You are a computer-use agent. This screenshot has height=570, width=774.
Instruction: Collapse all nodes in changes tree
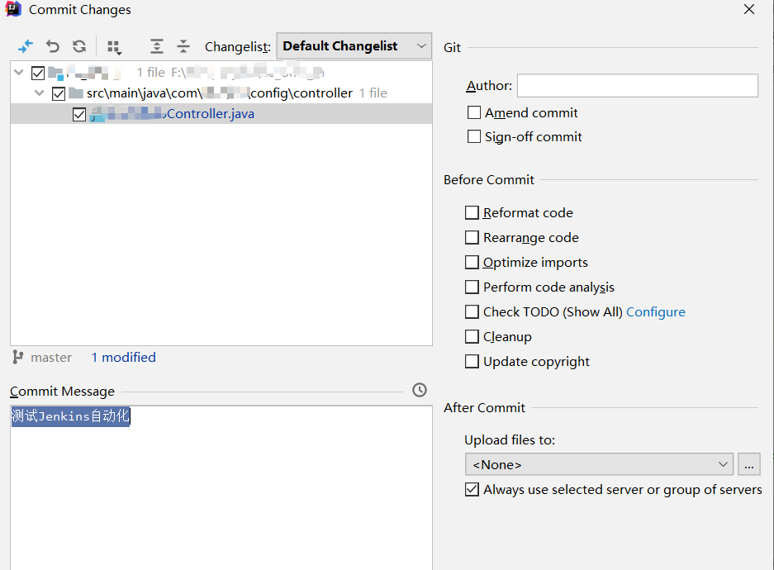183,46
